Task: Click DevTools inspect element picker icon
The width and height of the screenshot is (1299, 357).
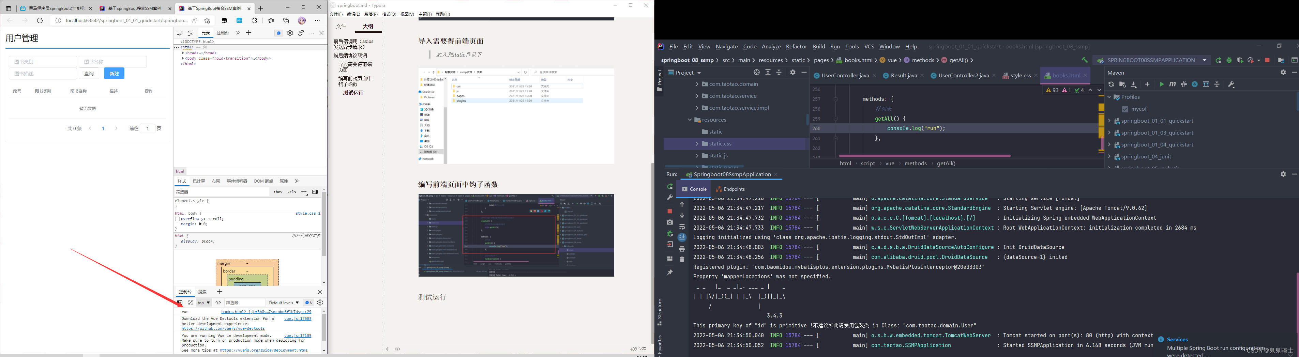Action: [180, 33]
